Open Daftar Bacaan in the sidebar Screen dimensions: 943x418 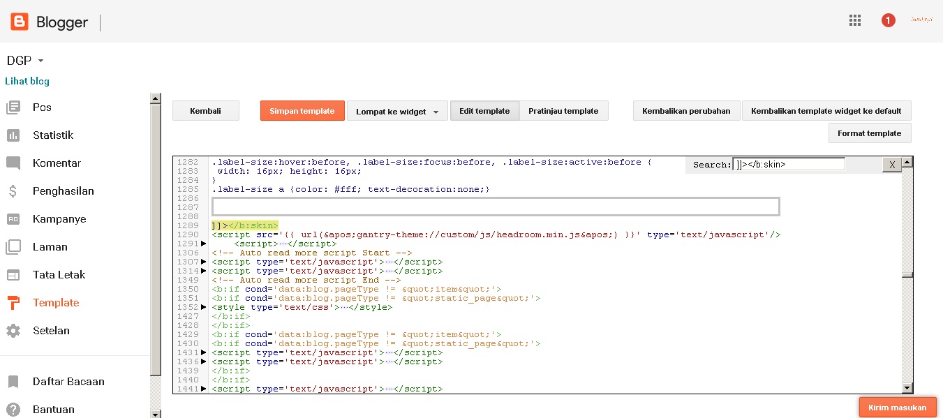(x=68, y=382)
